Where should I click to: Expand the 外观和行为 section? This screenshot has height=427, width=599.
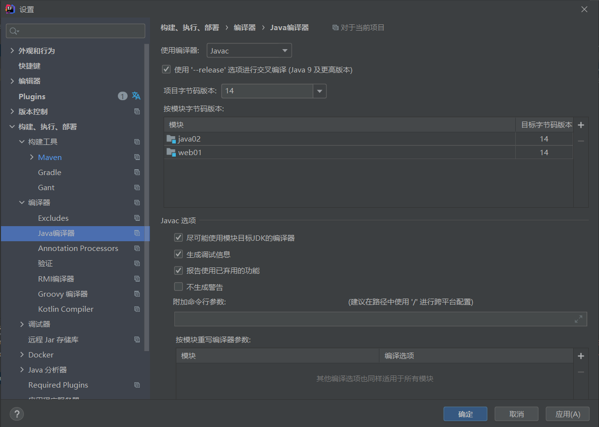click(x=12, y=51)
